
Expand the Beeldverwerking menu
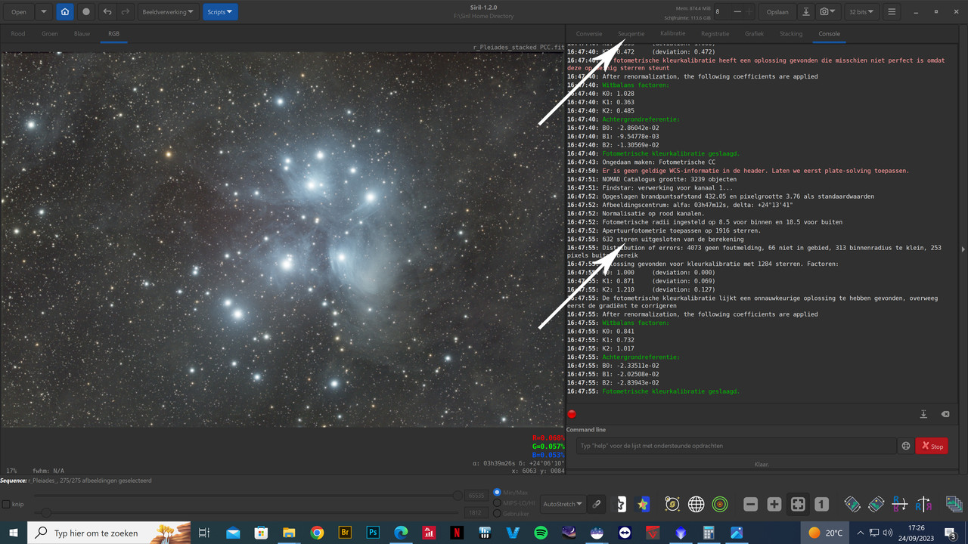pos(169,12)
